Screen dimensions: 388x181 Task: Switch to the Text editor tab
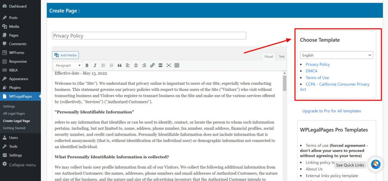coord(282,56)
